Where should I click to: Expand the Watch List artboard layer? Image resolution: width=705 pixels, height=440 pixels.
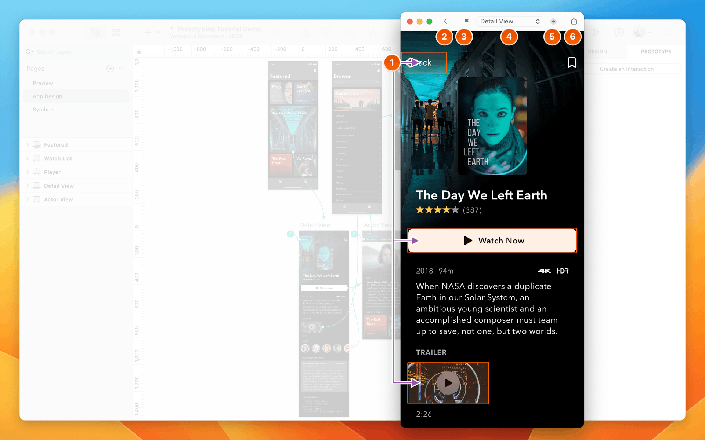(x=28, y=158)
